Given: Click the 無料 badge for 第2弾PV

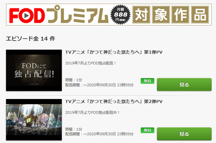Looking at the screenshot, I should tap(147, 130).
